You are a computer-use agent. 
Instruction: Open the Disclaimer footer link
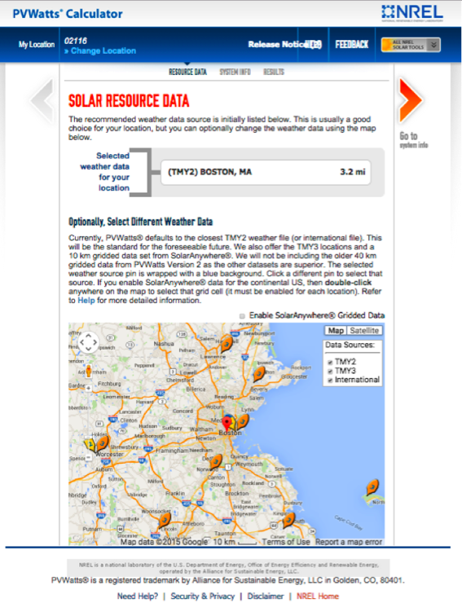click(266, 596)
